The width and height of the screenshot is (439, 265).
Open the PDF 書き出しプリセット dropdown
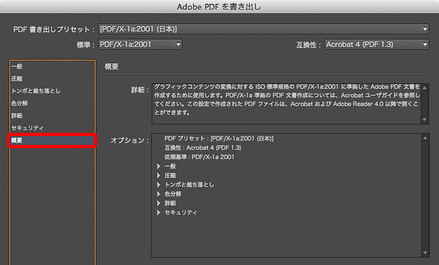point(263,29)
